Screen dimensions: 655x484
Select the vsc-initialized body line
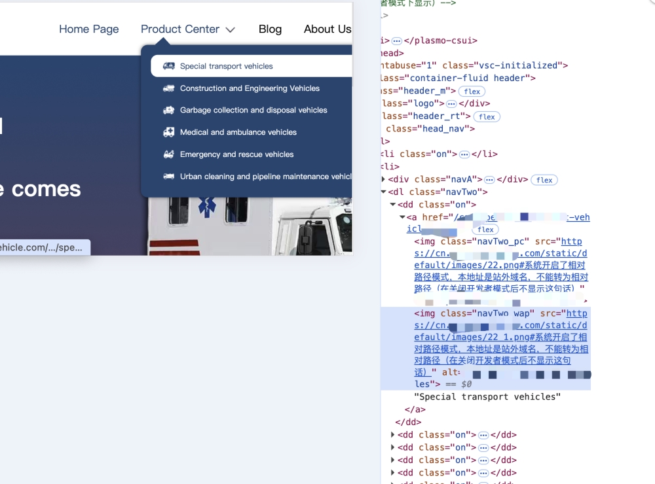474,65
